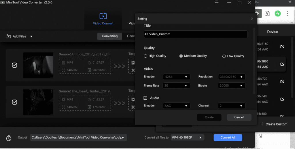
Task: Click the puzzle extensions icon in browser
Action: 257,13
